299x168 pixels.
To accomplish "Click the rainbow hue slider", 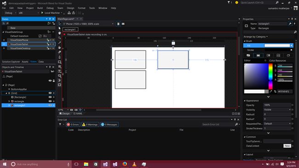I will coord(270,76).
